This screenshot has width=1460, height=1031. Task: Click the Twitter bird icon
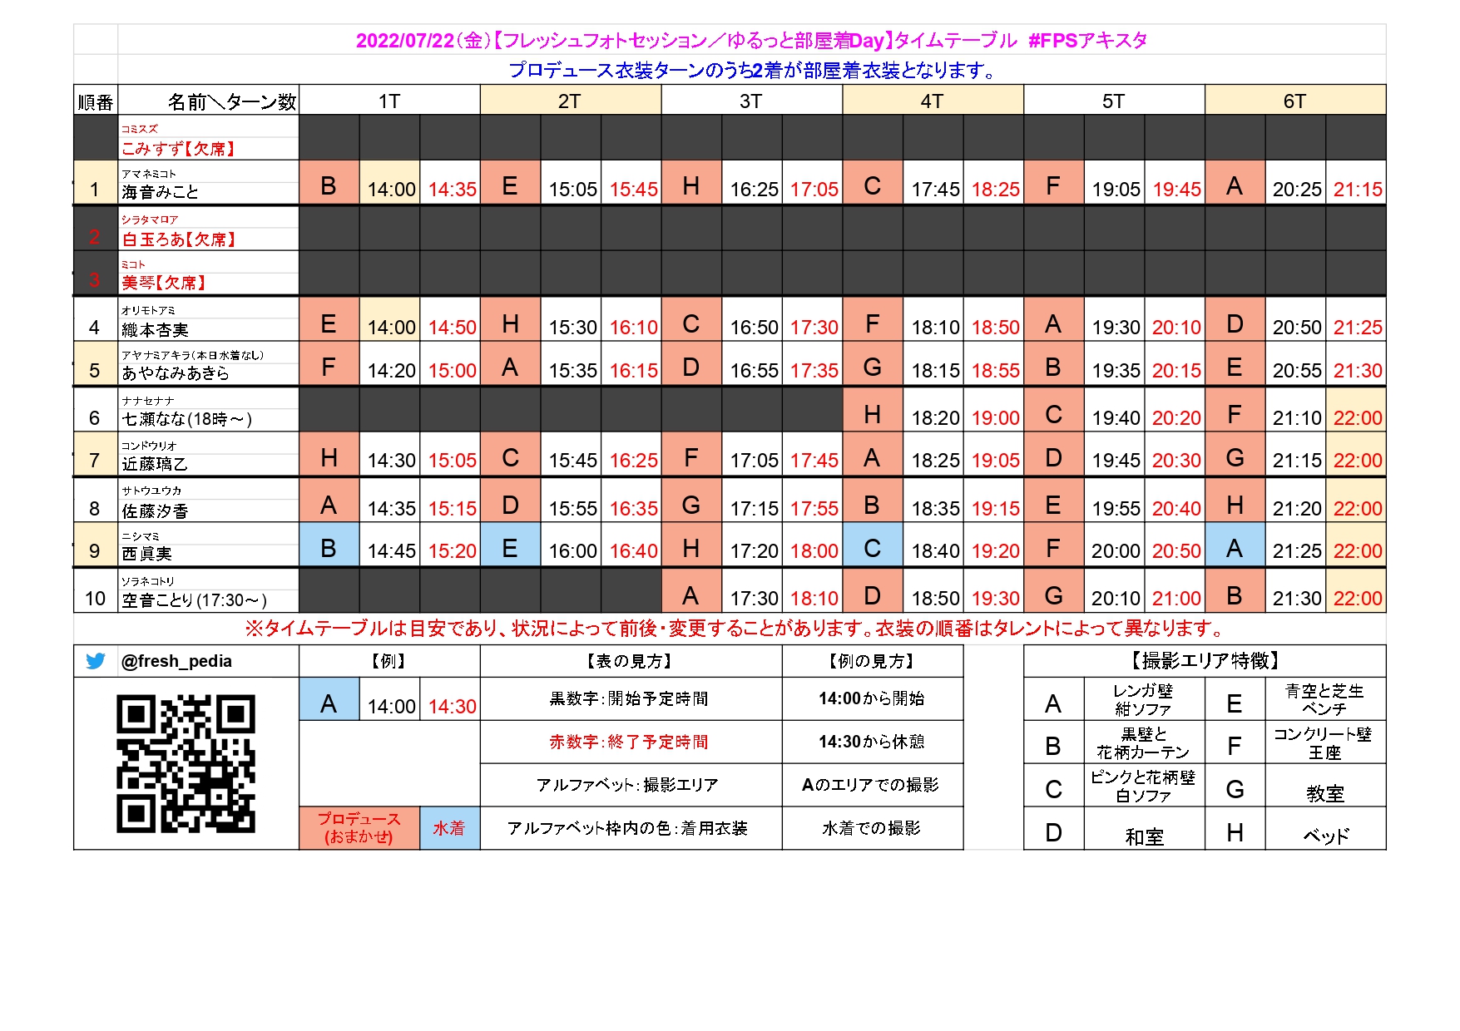coord(96,661)
